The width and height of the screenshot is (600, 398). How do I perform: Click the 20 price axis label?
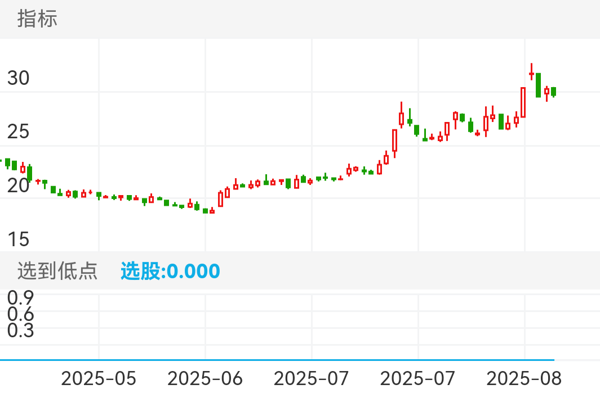click(x=19, y=186)
